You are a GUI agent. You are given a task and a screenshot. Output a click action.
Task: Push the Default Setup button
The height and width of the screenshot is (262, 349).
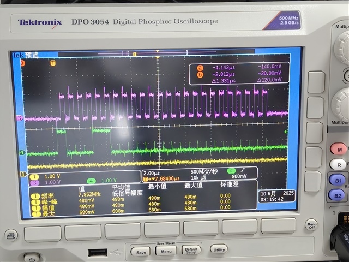point(191,250)
